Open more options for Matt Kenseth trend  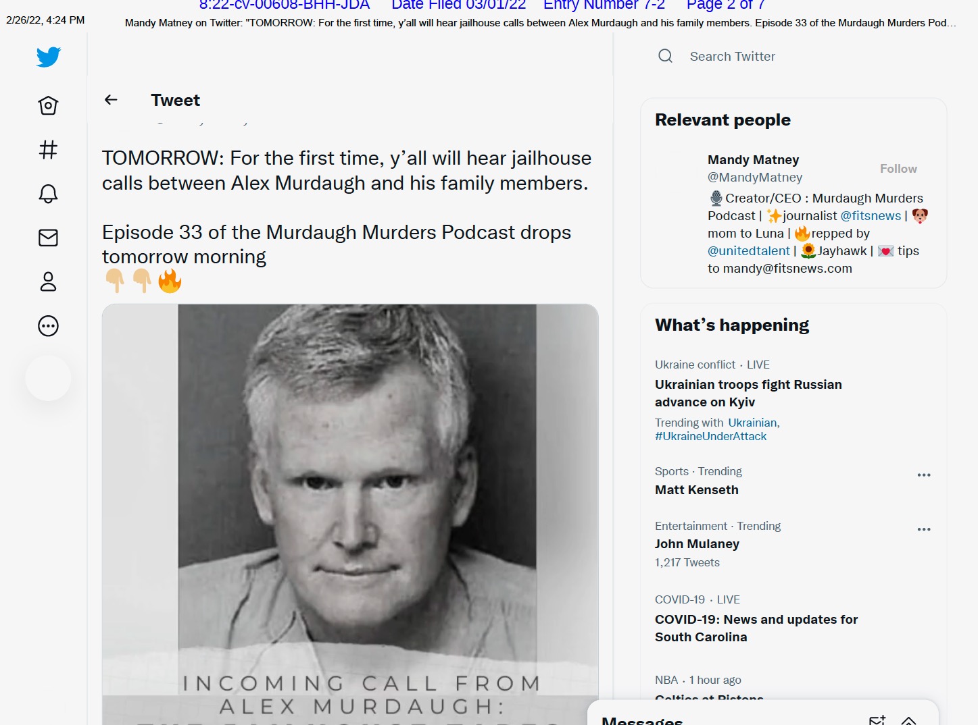tap(923, 475)
